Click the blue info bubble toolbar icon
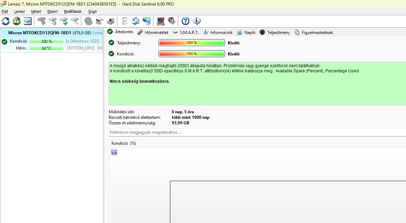406x223 pixels. 197,21
